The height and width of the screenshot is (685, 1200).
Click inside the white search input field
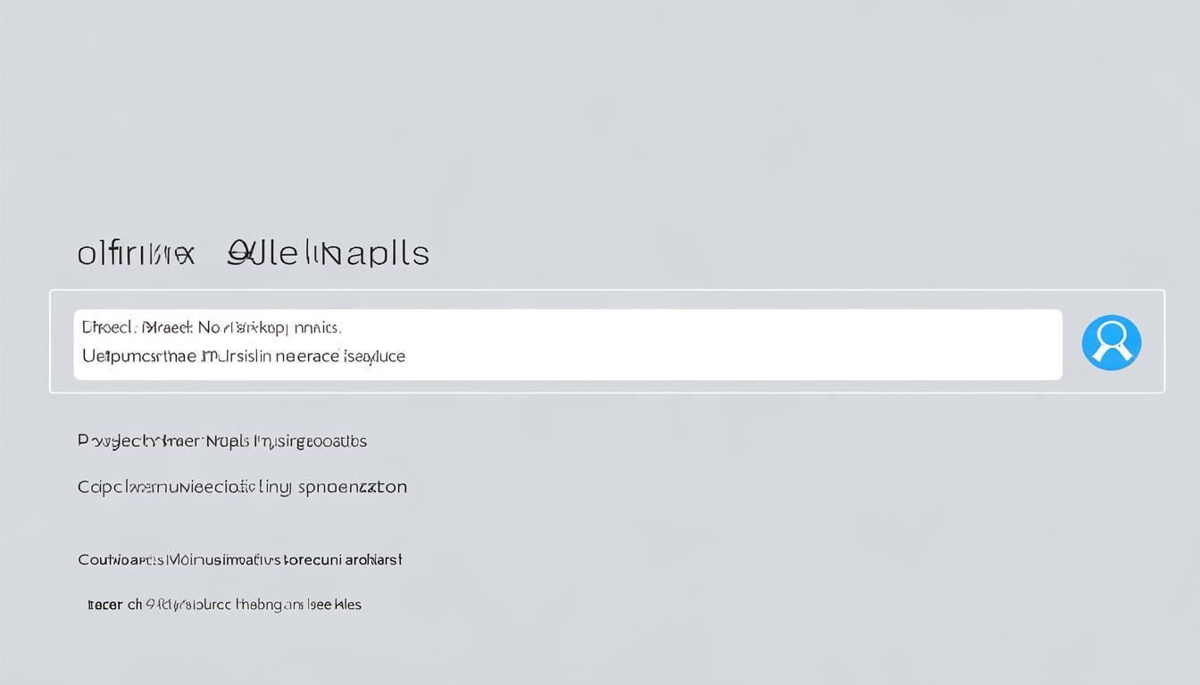(625, 344)
